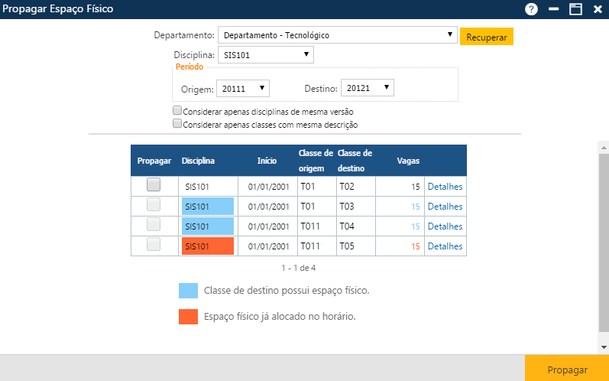Open the Departamento dropdown
609x381 pixels.
click(x=337, y=35)
